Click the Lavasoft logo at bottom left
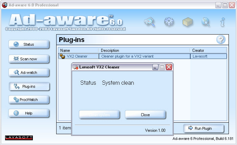Image resolution: width=237 pixels, height=145 pixels. [19, 138]
